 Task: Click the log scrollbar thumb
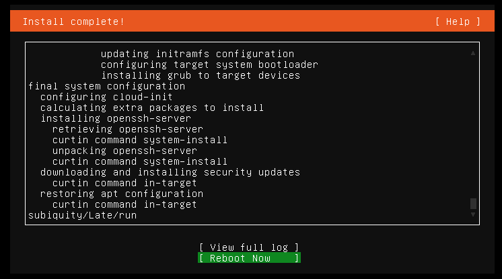[473, 204]
